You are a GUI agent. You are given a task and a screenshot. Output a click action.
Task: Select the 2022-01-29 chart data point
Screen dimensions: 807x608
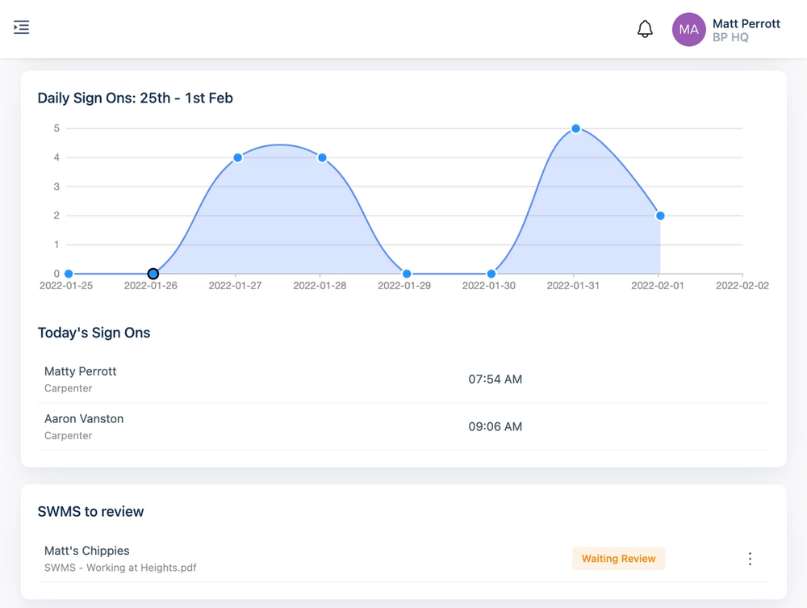coord(407,274)
